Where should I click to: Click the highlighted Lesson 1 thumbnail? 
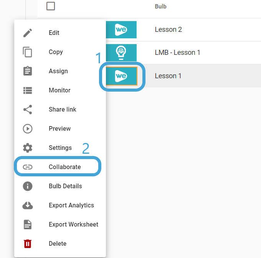[122, 76]
